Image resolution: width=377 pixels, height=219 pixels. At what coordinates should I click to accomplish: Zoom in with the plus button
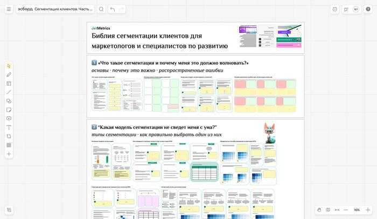(x=368, y=210)
